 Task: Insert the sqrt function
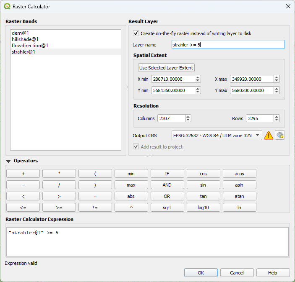[x=167, y=208]
